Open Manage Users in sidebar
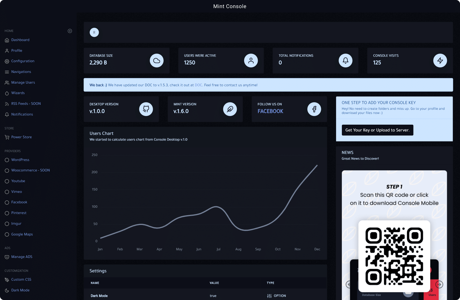460x300 pixels. click(20, 83)
